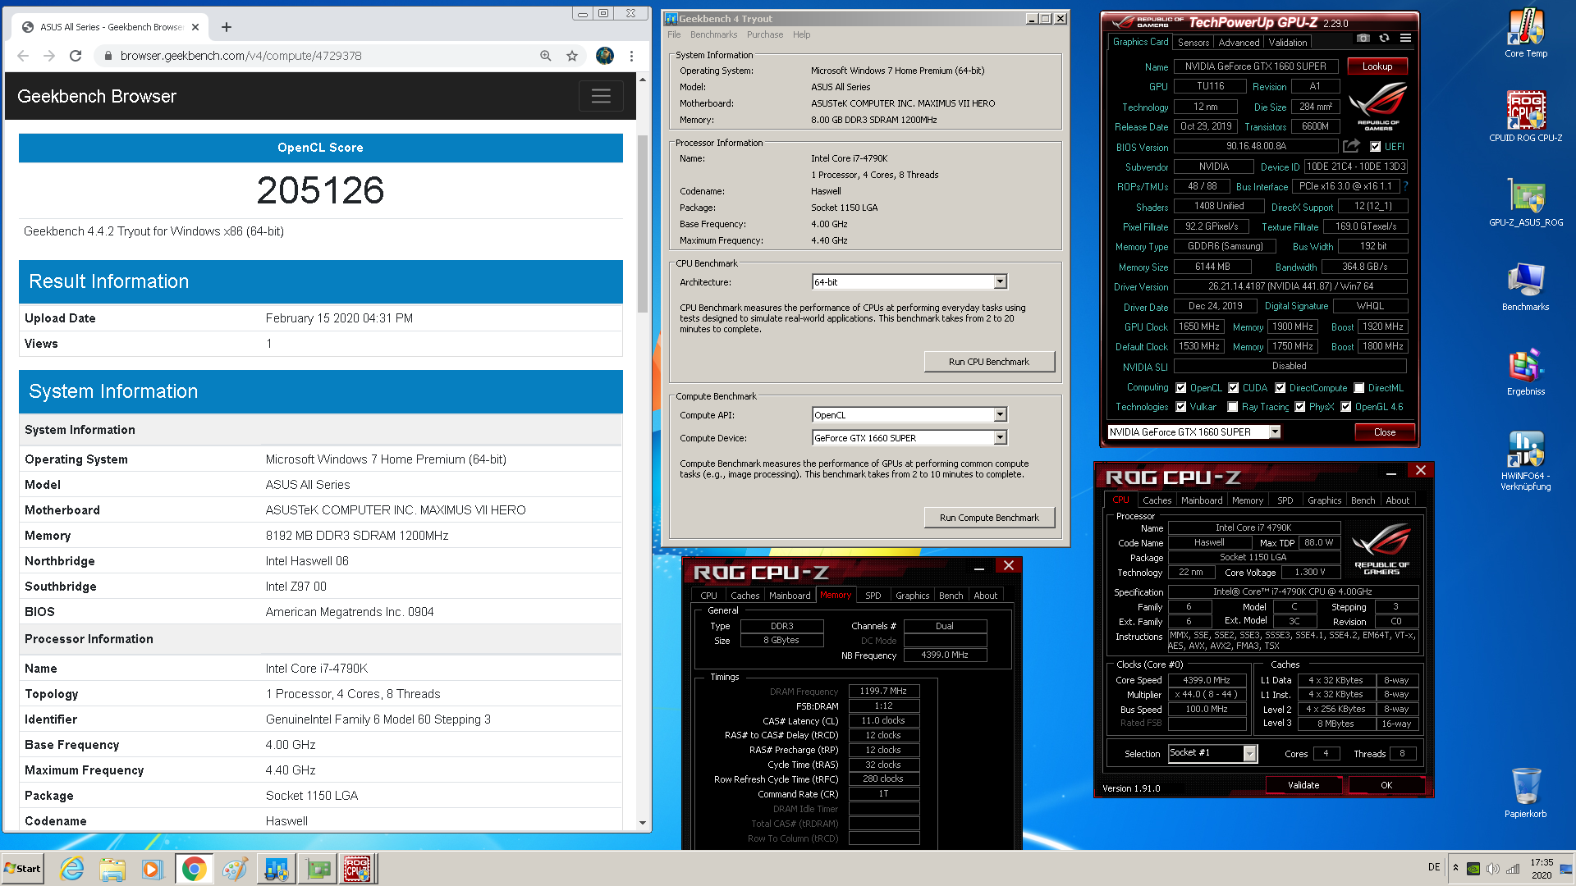The width and height of the screenshot is (1576, 886).
Task: Open the Chrome profile avatar
Action: point(605,56)
